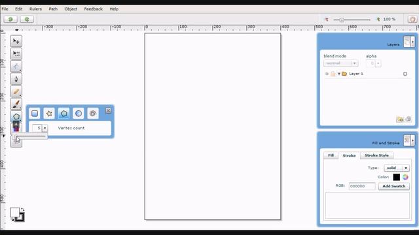Open the blend mode dropdown
This screenshot has width=419, height=235.
(340, 63)
